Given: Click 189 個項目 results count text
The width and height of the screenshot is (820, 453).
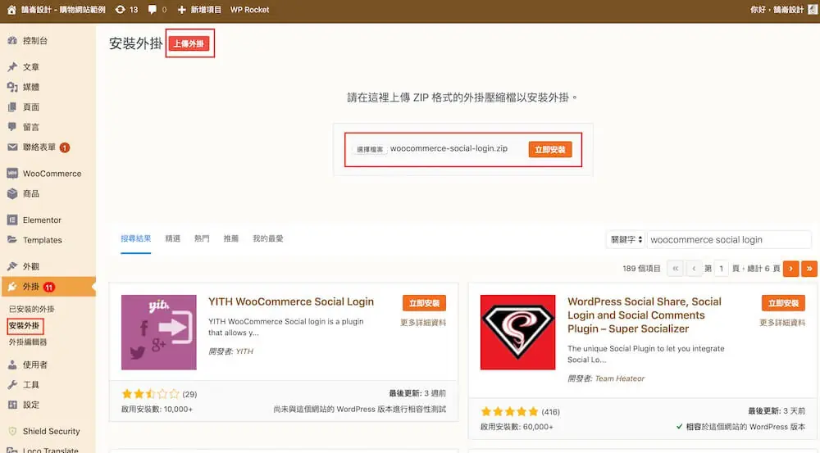Looking at the screenshot, I should [642, 269].
